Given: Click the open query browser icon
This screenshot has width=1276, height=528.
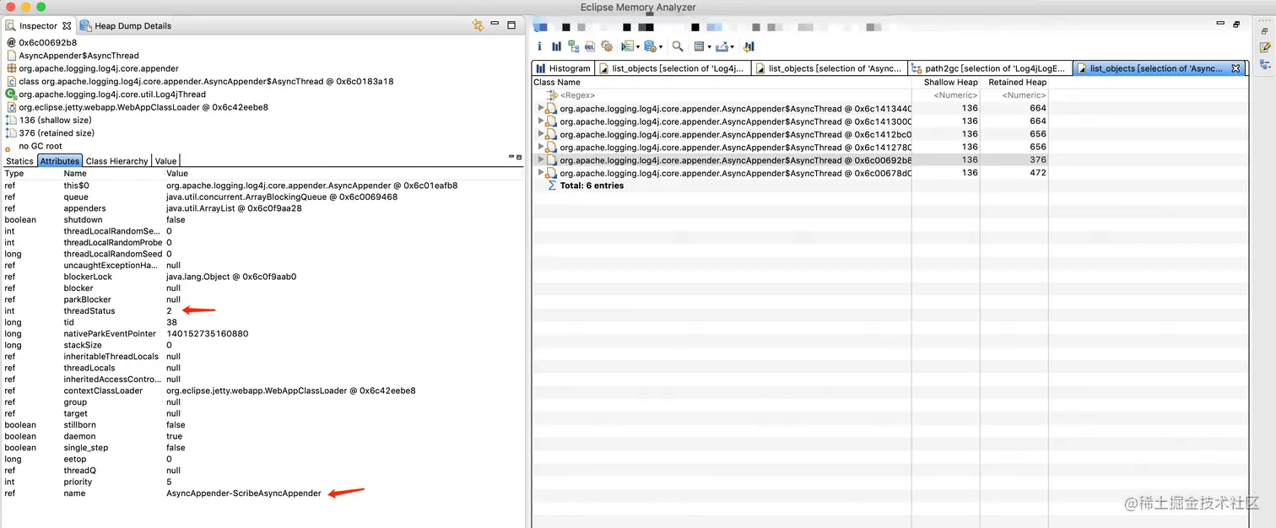Looking at the screenshot, I should pos(651,46).
